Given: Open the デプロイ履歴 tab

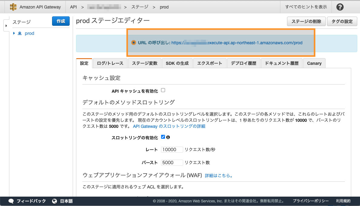Looking at the screenshot, I should [x=244, y=63].
